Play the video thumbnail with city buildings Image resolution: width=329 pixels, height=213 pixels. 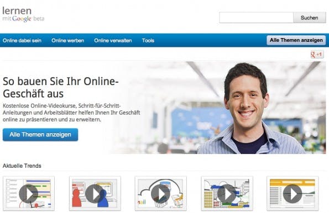coord(227,194)
